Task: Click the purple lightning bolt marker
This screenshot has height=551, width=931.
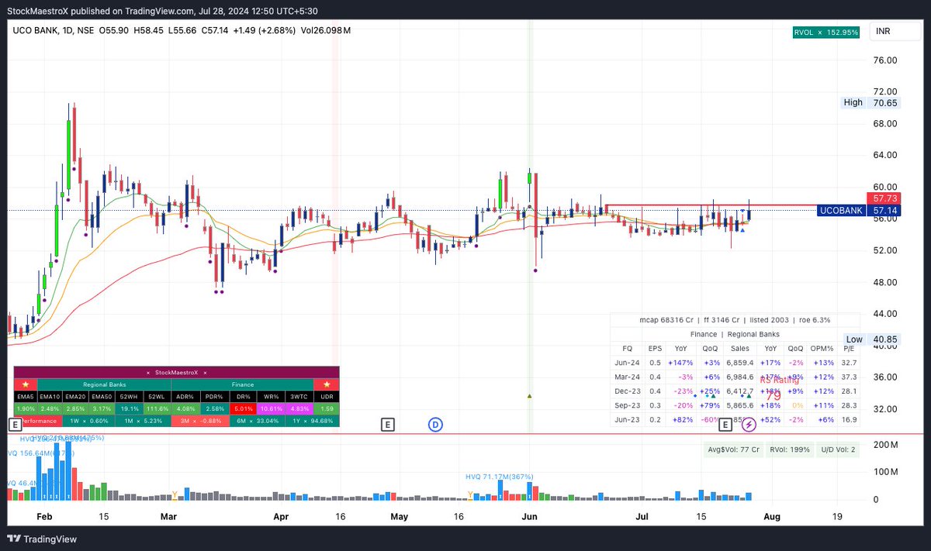Action: pos(749,425)
